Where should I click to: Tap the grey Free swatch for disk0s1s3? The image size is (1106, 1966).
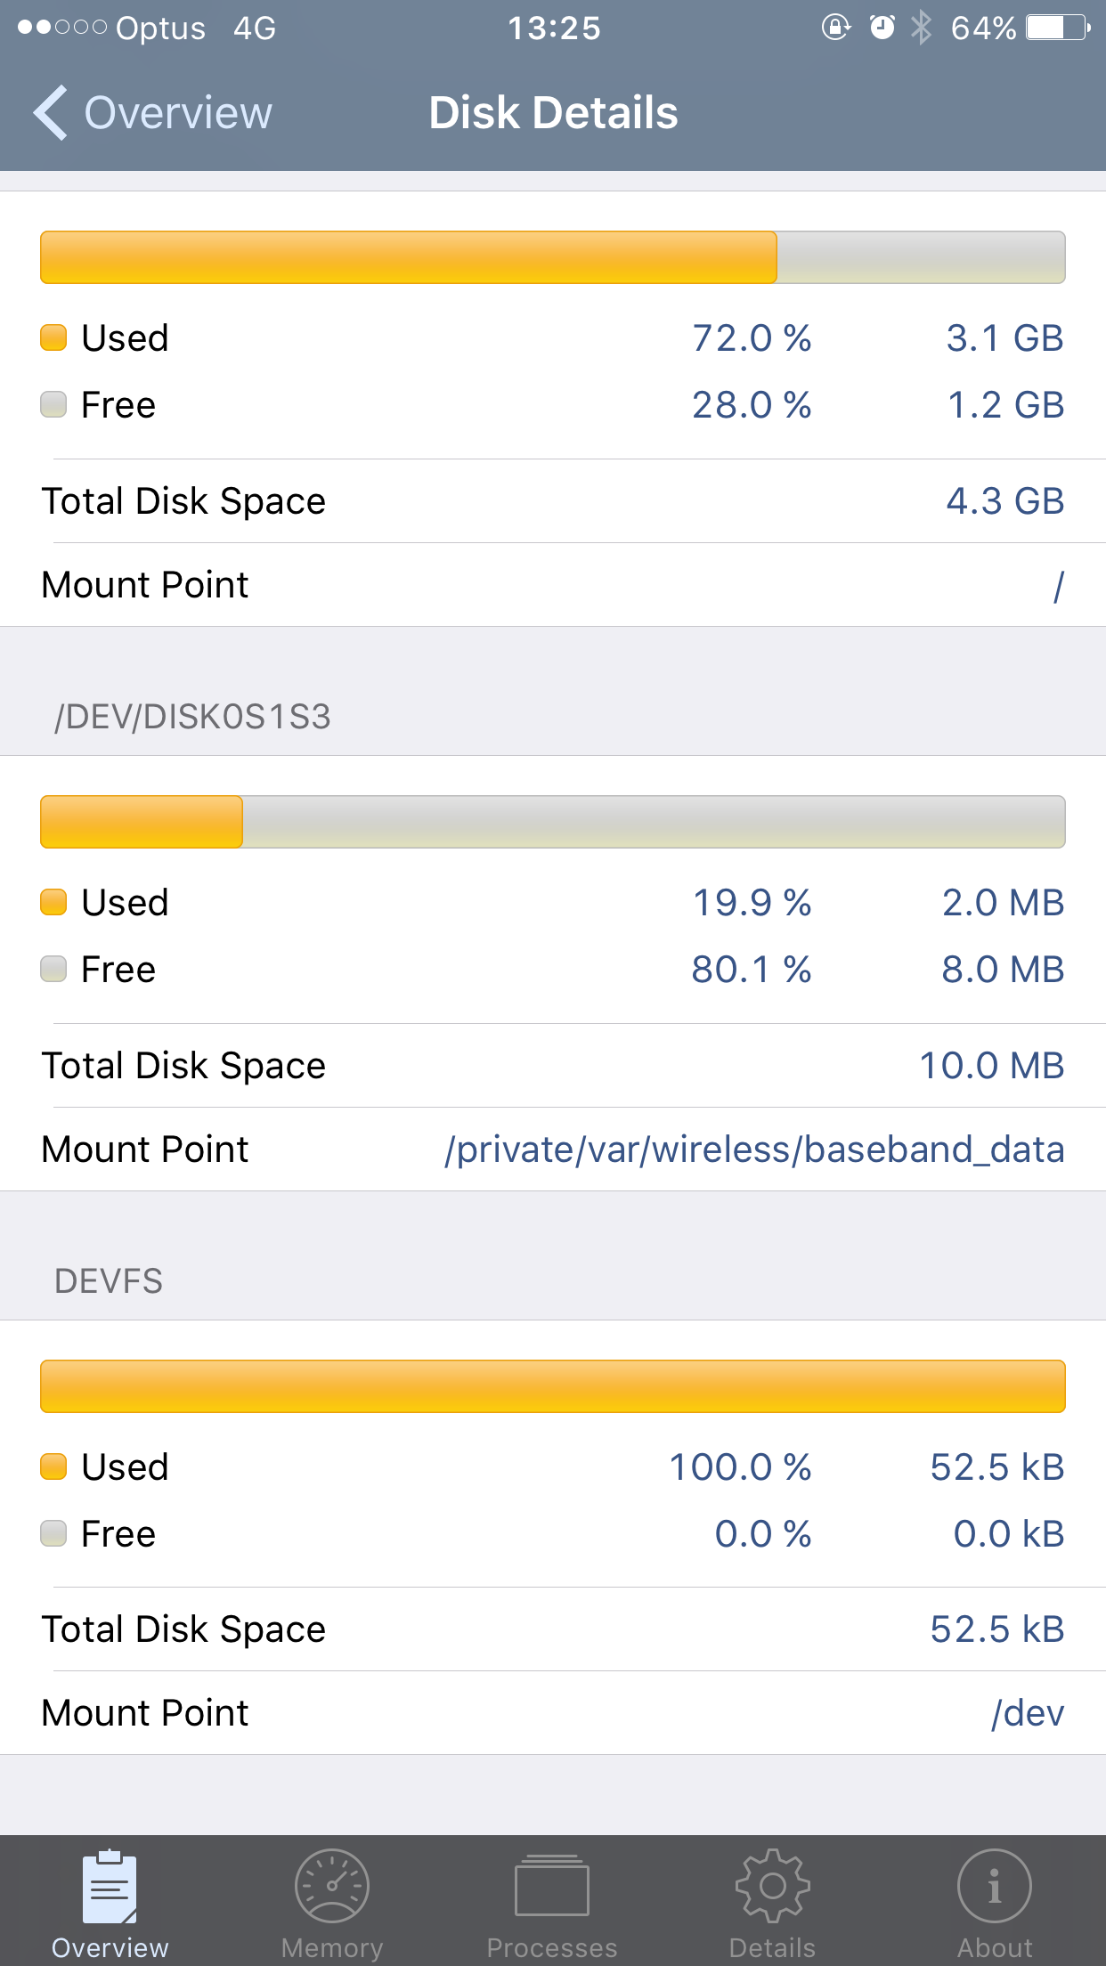point(53,969)
